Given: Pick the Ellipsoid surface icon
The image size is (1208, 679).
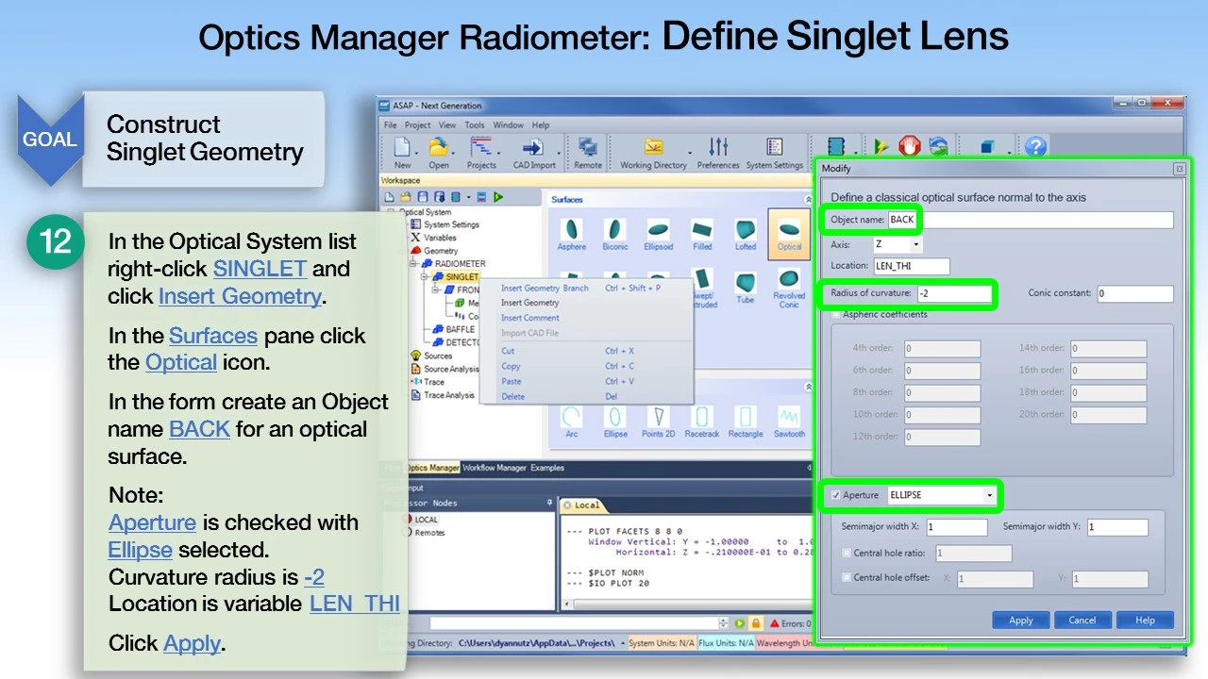Looking at the screenshot, I should click(659, 233).
